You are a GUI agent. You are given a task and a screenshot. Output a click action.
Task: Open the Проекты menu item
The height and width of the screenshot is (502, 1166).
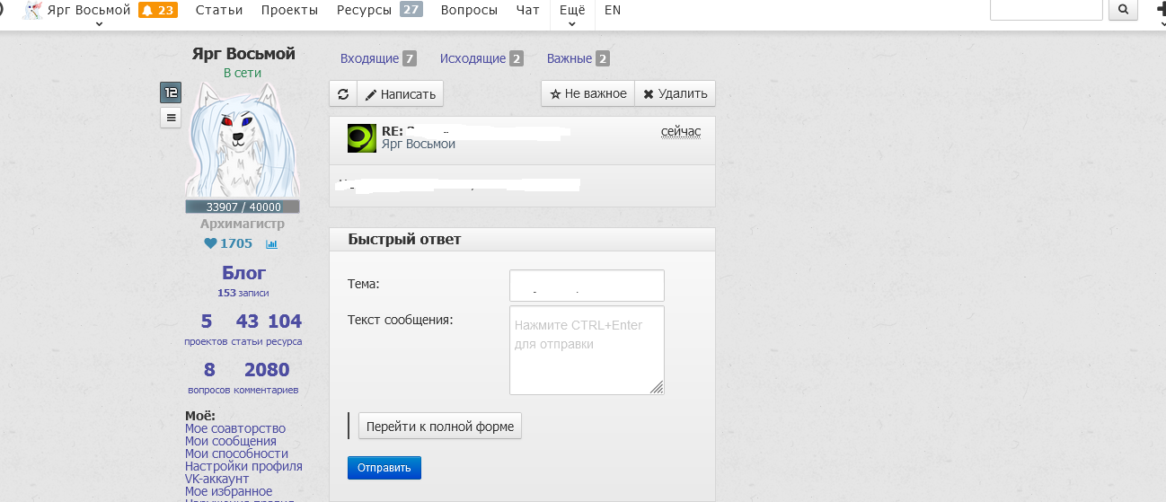289,11
